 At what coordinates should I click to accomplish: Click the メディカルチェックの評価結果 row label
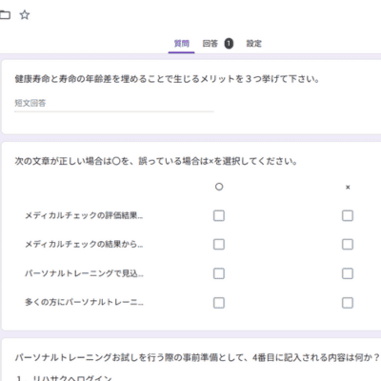84,215
